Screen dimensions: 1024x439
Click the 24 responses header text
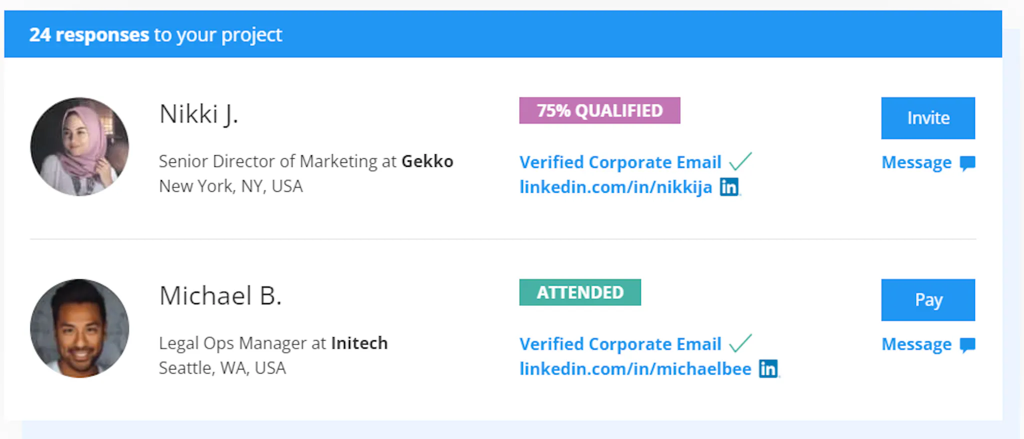coord(155,35)
